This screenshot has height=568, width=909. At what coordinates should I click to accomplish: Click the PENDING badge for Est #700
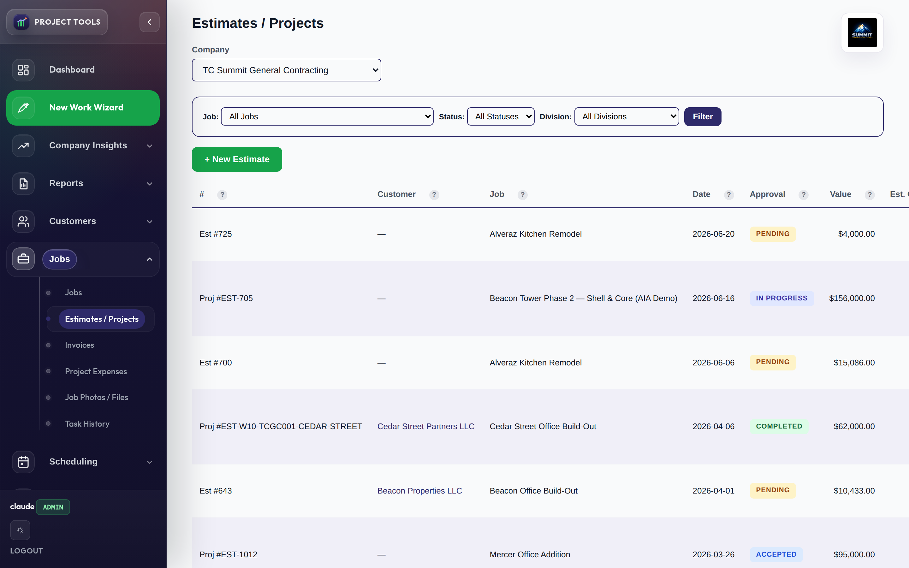(773, 362)
